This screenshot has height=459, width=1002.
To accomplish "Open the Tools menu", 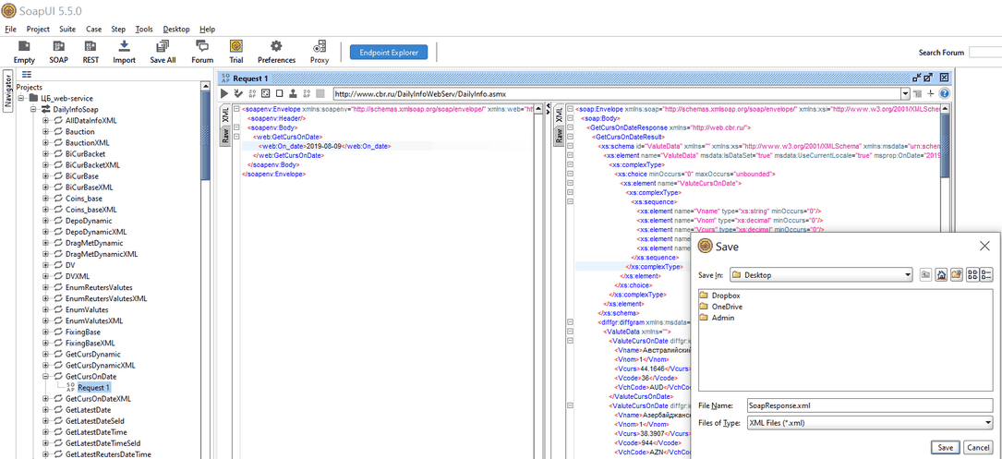I will 144,29.
